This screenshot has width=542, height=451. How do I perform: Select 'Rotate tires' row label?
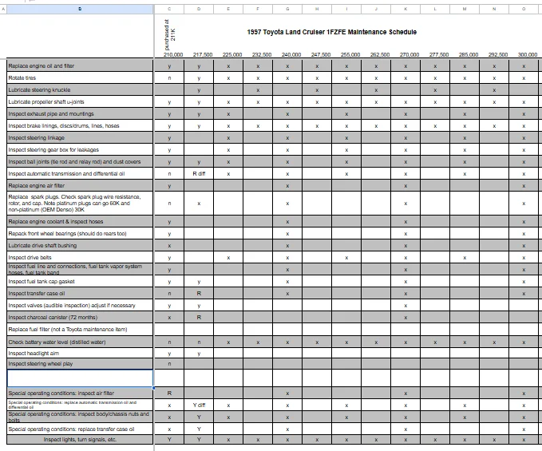[x=80, y=77]
